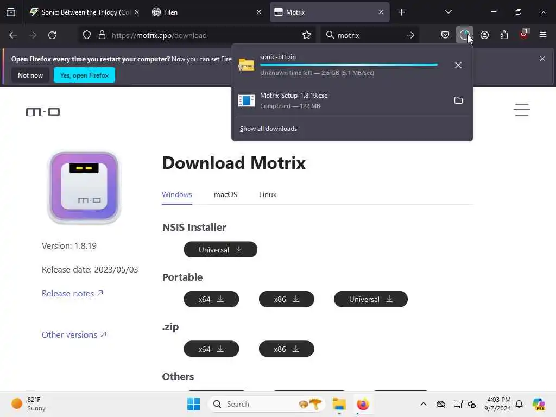Download the .zip x64 build
Screen dimensions: 556x417
point(211,349)
